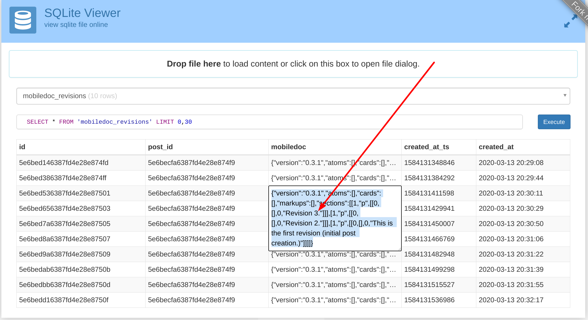The height and width of the screenshot is (320, 588).
Task: Click mobiledoc cell in the 20:29:44 row
Action: click(x=335, y=178)
